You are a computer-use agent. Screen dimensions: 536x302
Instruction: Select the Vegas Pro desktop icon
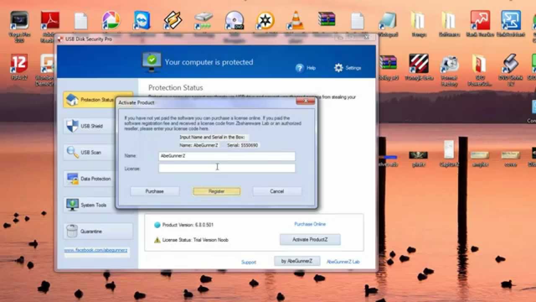tap(19, 21)
